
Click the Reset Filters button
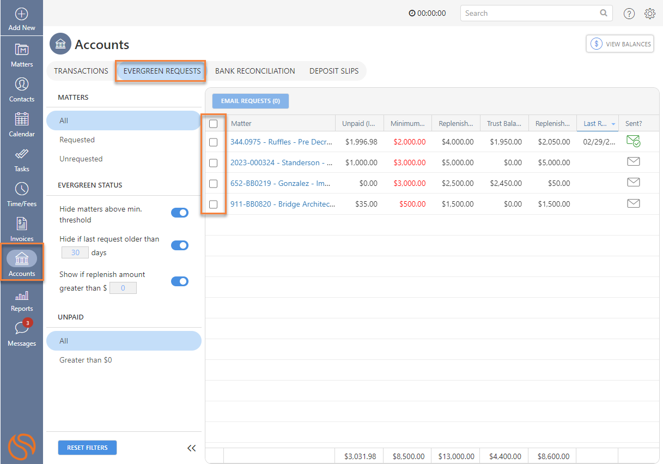pyautogui.click(x=87, y=448)
